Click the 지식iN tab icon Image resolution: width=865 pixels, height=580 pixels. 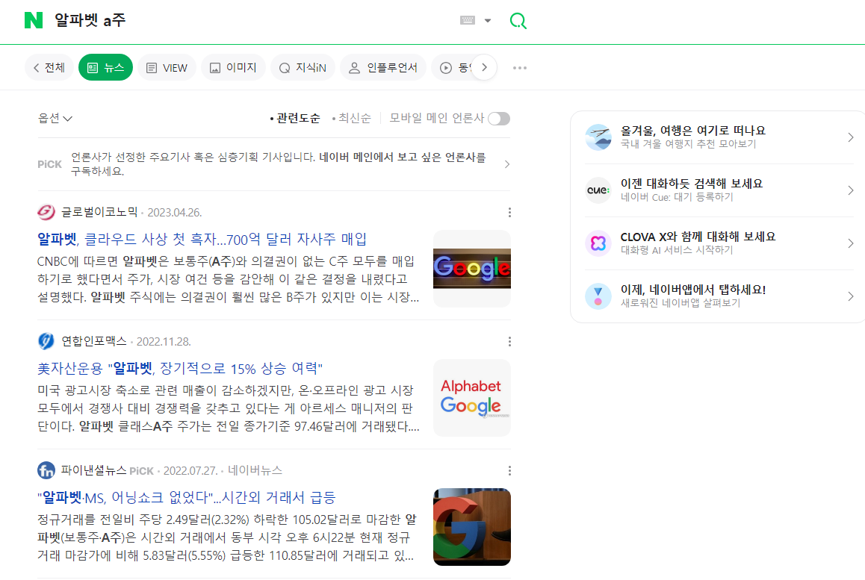tap(285, 68)
